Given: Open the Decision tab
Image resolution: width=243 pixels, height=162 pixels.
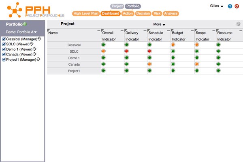Looking at the screenshot, I should pos(143,13).
